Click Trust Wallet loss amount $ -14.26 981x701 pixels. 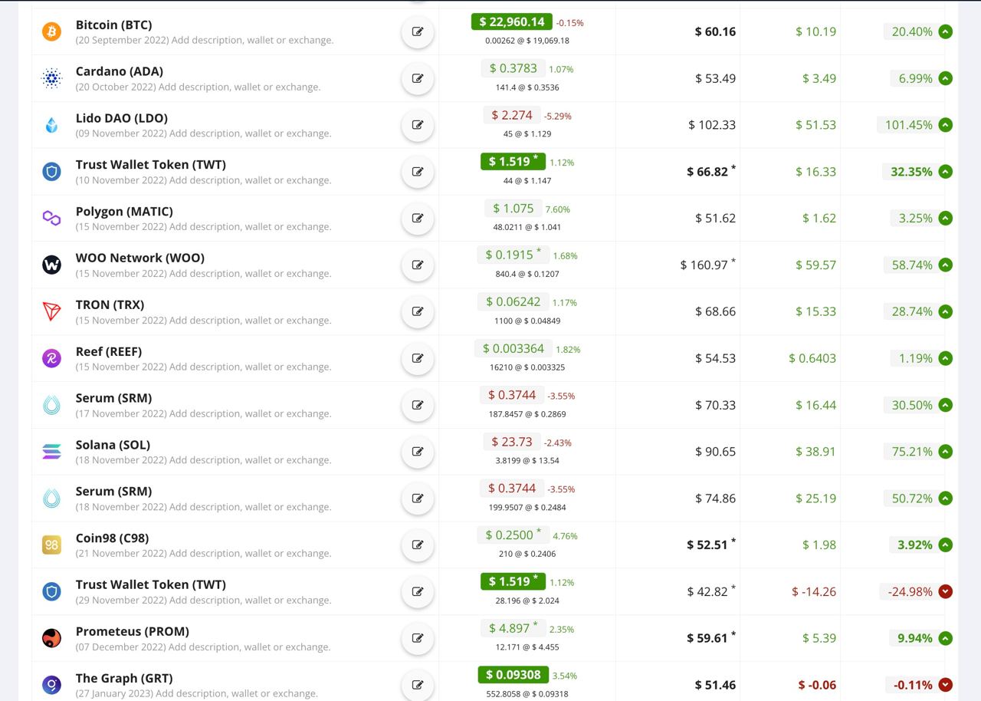814,591
